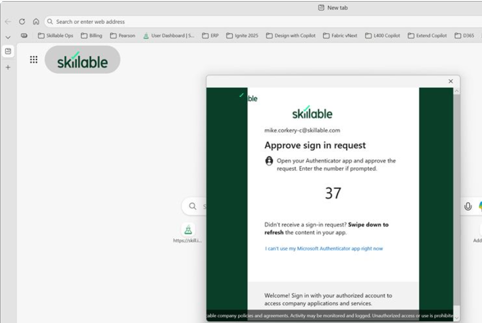Open the Skillable Ops bookmark folder

[55, 36]
